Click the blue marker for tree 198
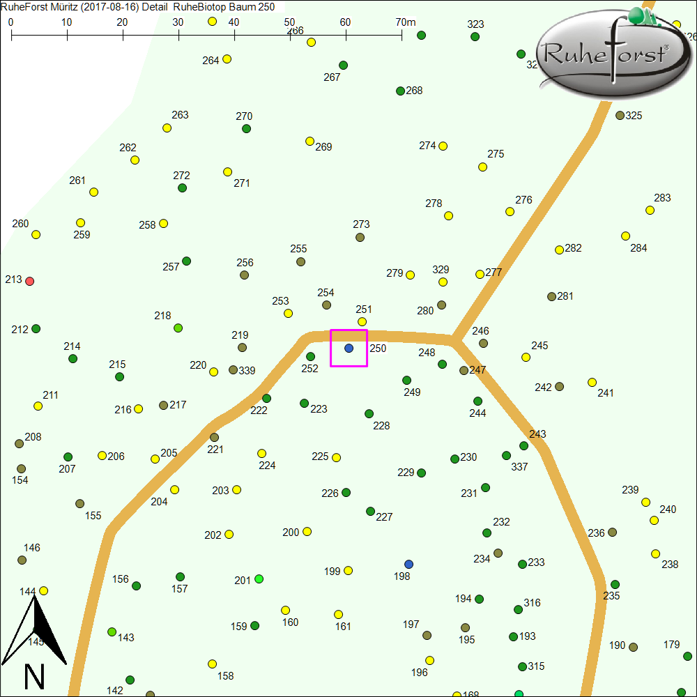The image size is (697, 697). 408,564
